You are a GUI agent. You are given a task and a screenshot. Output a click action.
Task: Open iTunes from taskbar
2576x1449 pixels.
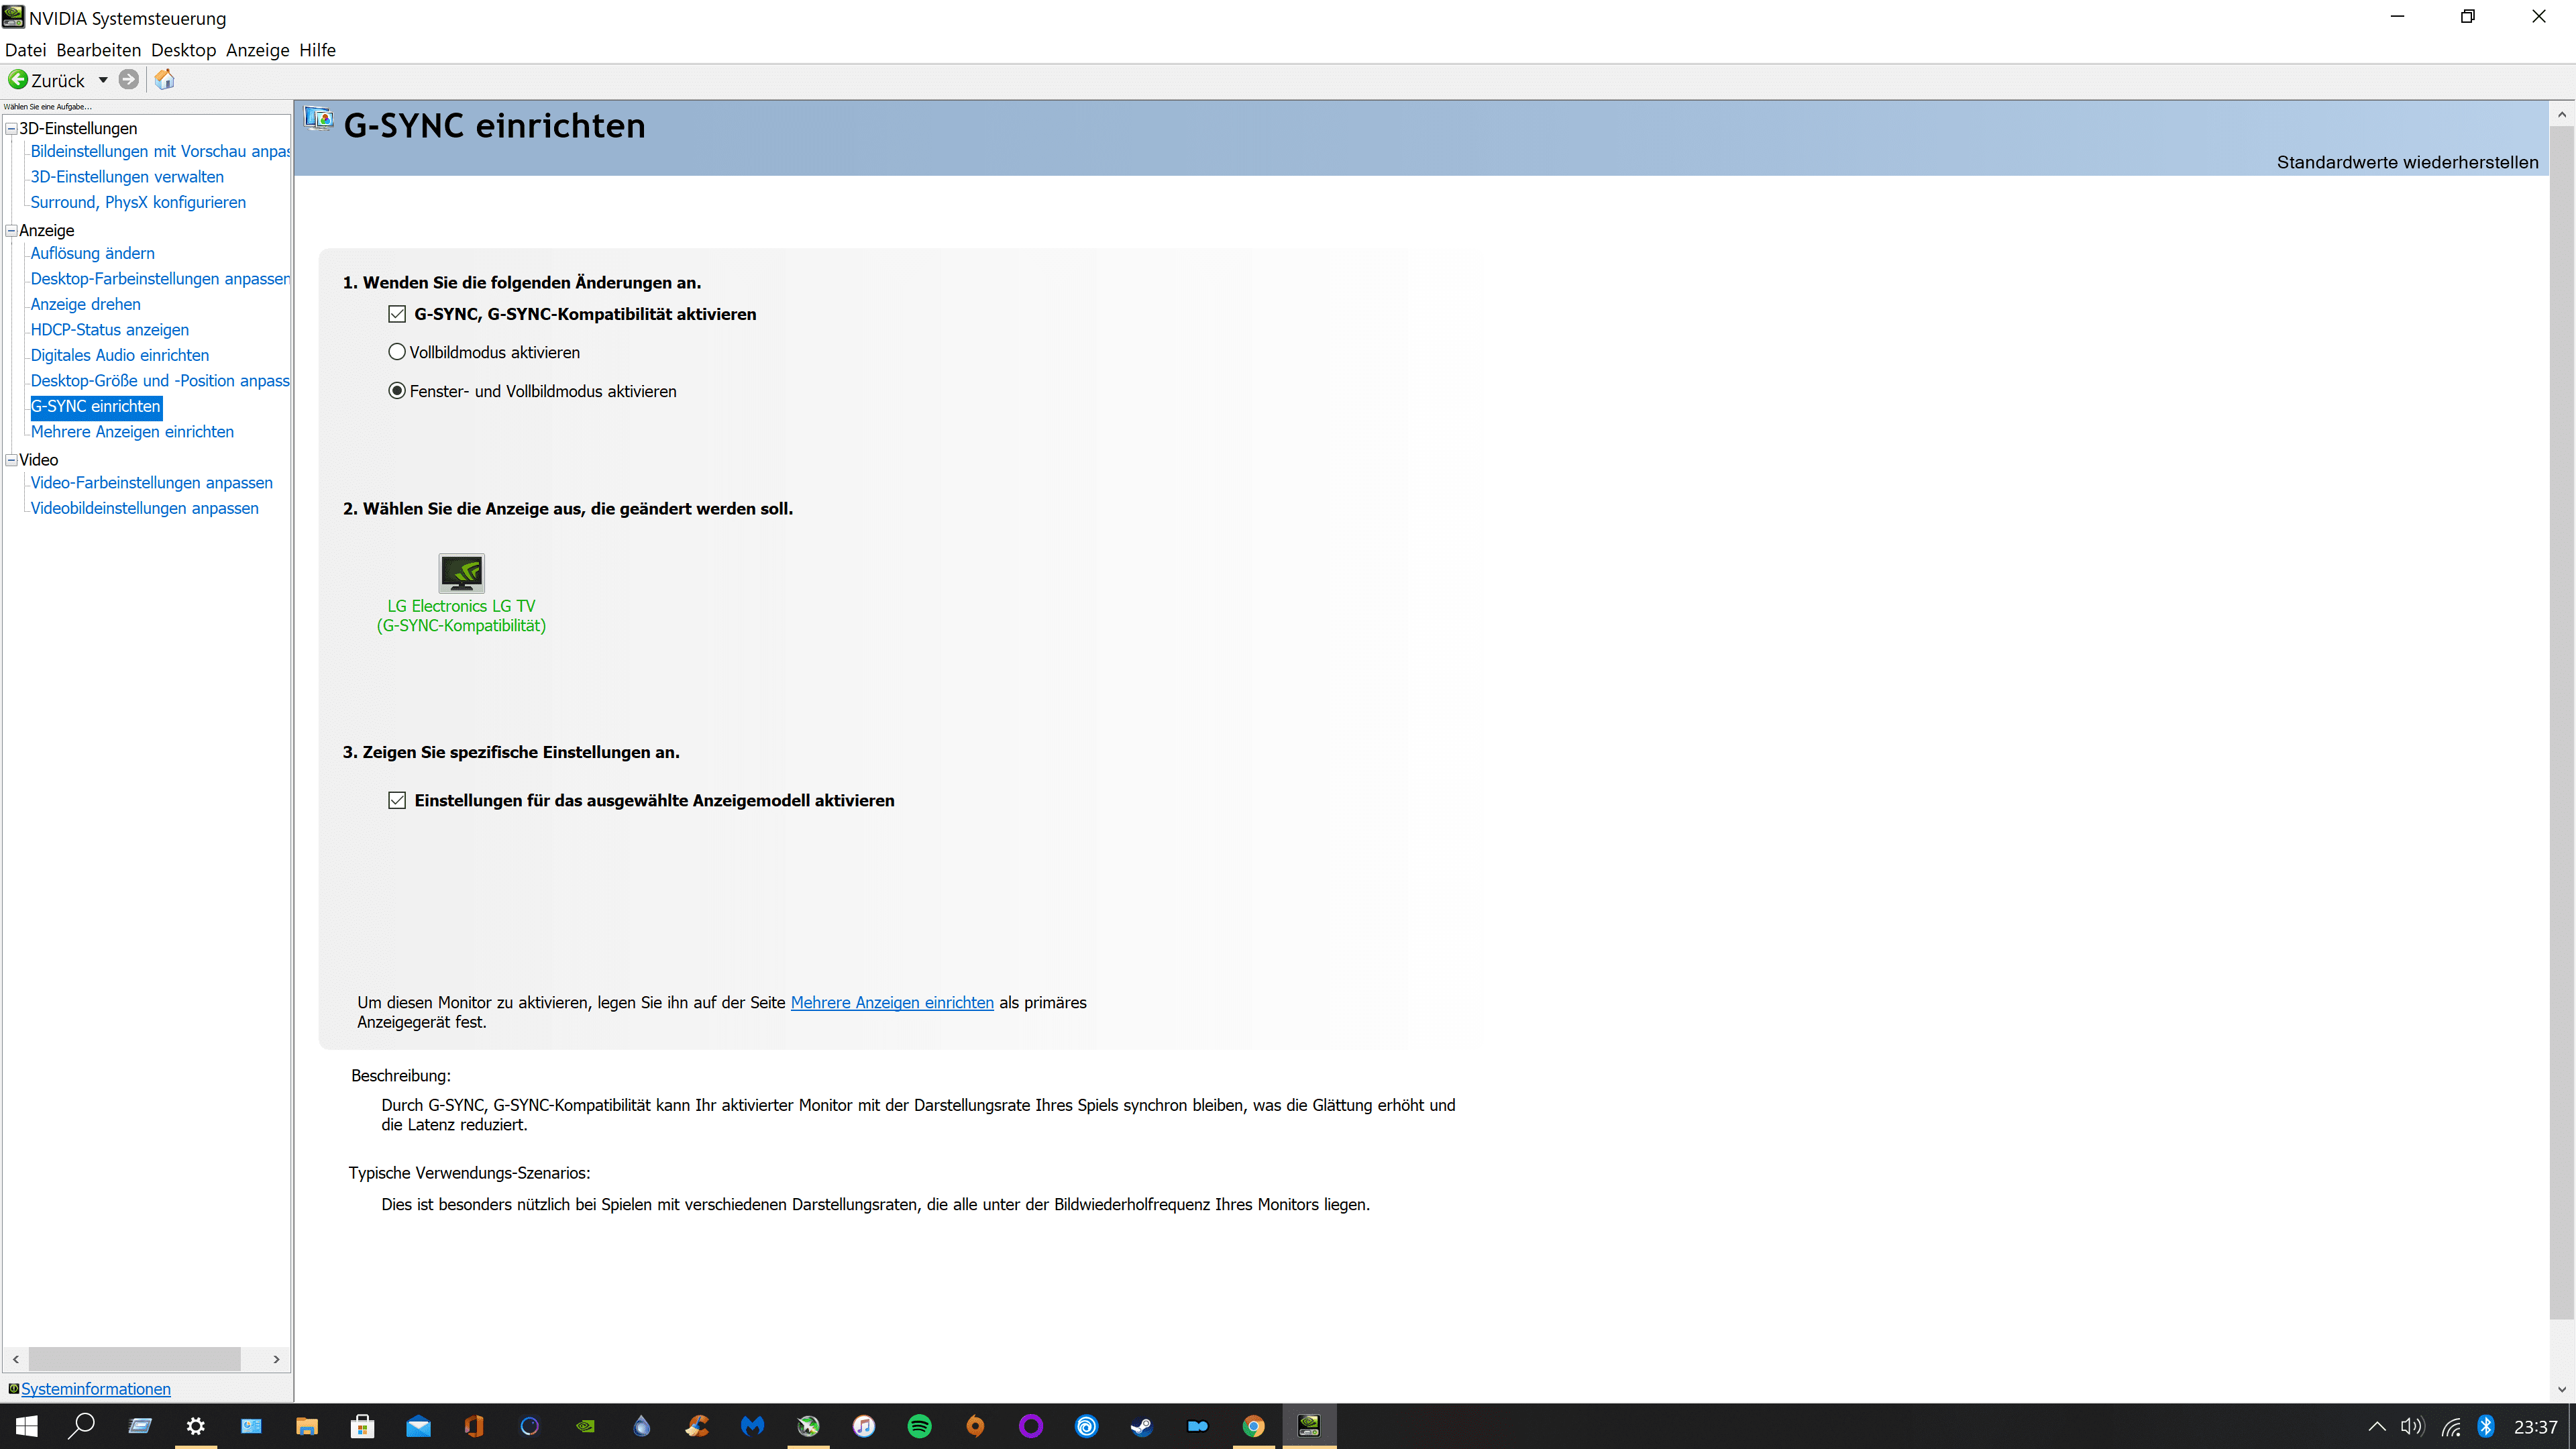click(x=864, y=1426)
